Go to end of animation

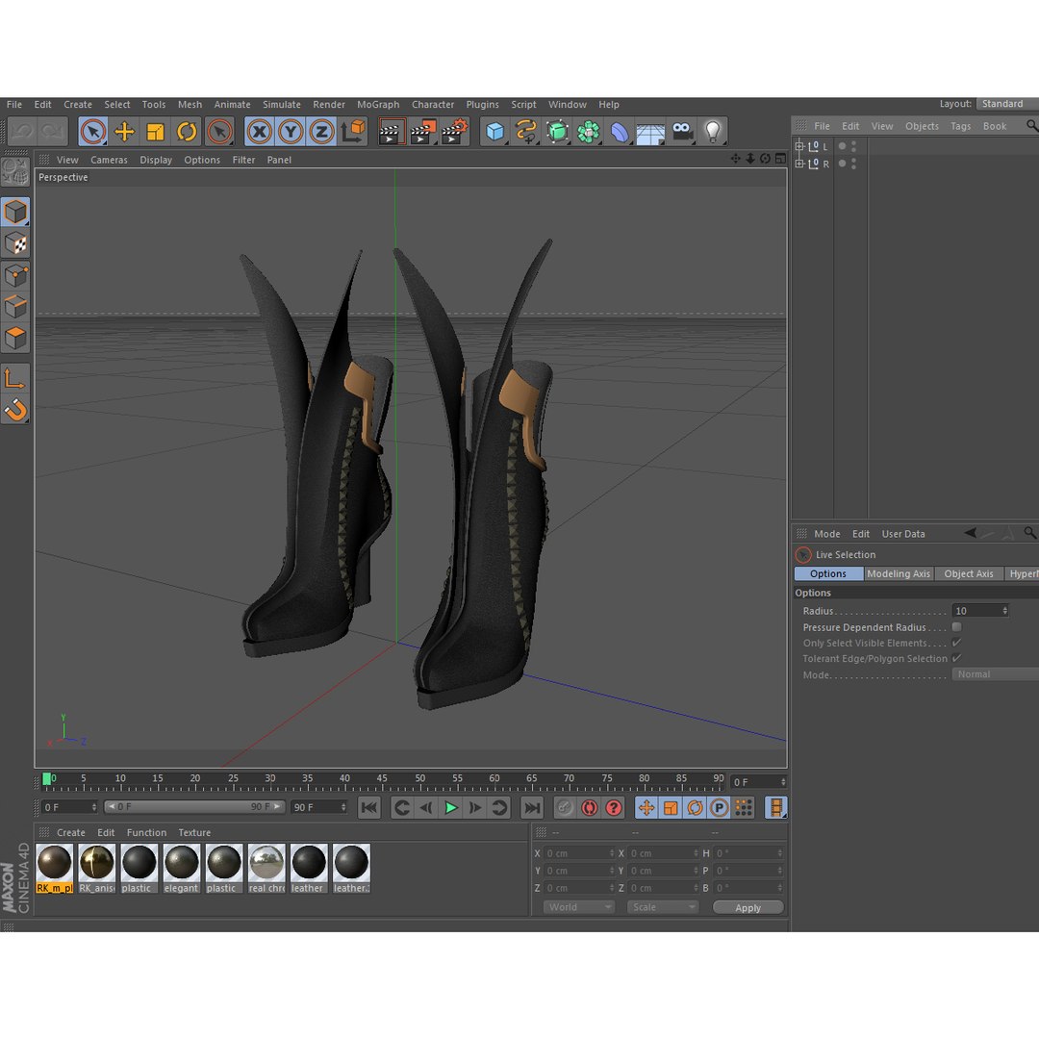(532, 808)
